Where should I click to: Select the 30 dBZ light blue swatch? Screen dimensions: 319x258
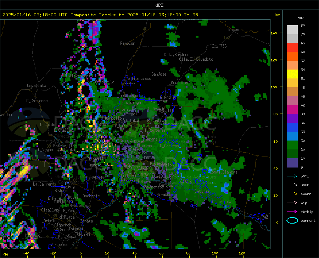coord(292,136)
